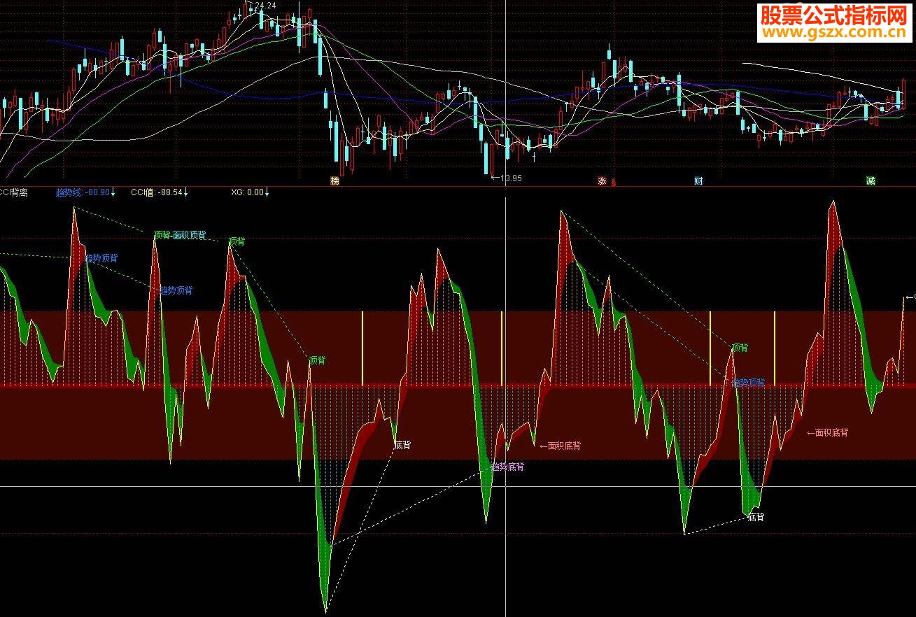This screenshot has width=916, height=617.
Task: Click the 财 financial info marker
Action: pos(698,181)
